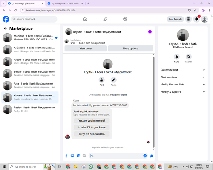Click the message input box
This screenshot has height=170, width=213.
click(x=116, y=156)
